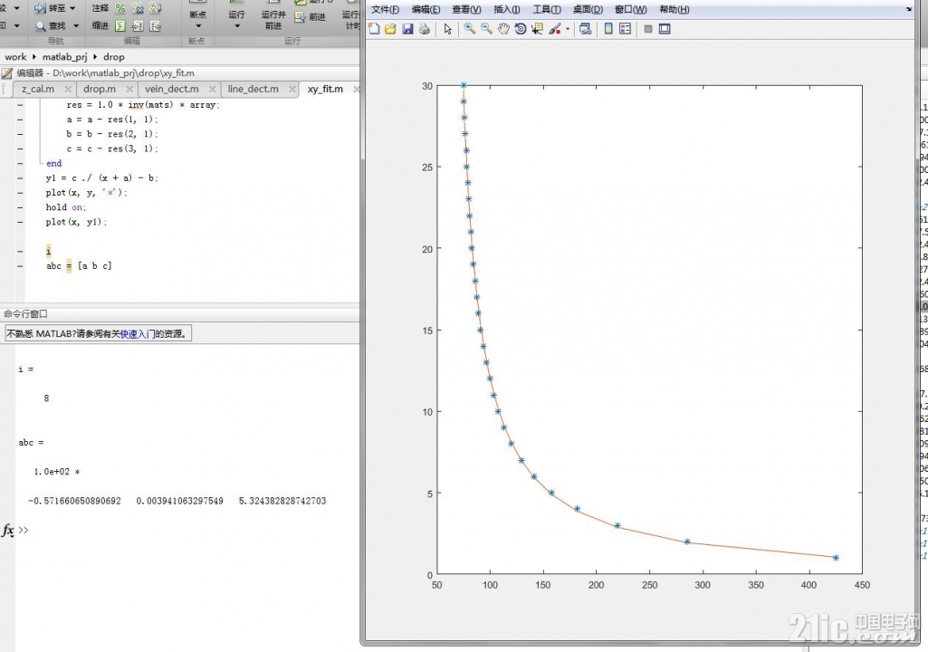Click the Link Plot icon
Viewport: 928px width, 652px height.
586,28
